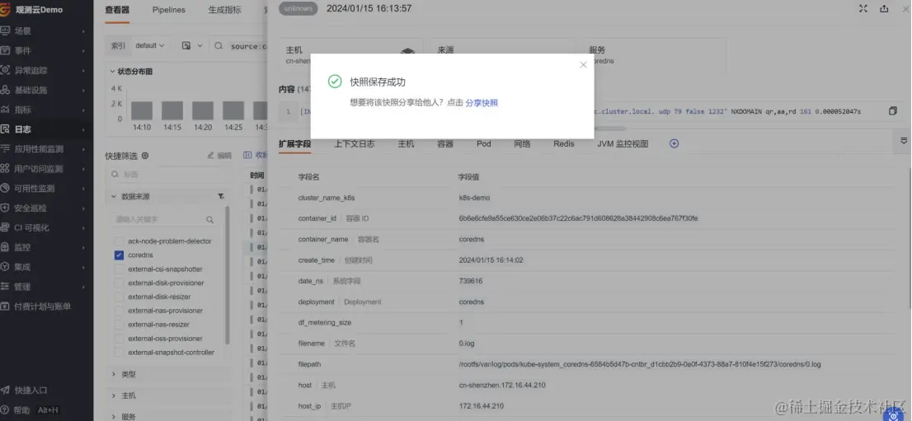Check the external-oss-provisioner checkbox
This screenshot has height=421, width=912.
120,339
